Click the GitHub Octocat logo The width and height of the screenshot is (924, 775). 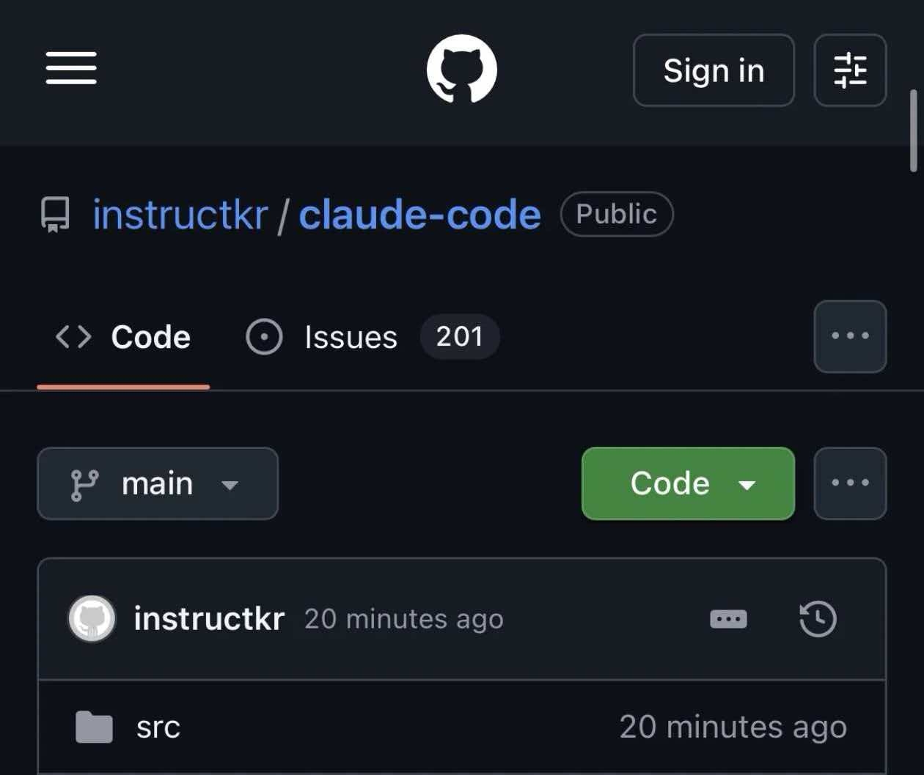462,69
